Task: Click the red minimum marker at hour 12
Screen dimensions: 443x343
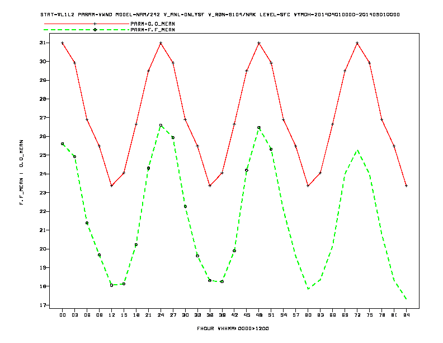Action: [x=112, y=186]
